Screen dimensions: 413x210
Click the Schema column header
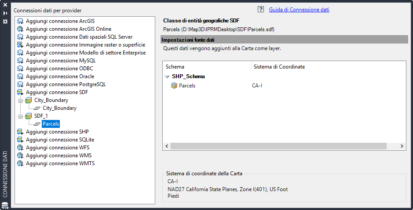pos(207,67)
